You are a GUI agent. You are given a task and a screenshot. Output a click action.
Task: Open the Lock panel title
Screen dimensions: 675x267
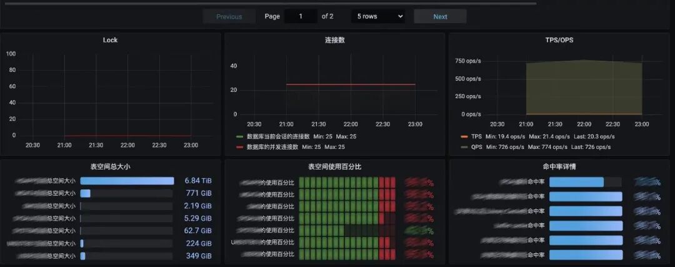click(110, 40)
